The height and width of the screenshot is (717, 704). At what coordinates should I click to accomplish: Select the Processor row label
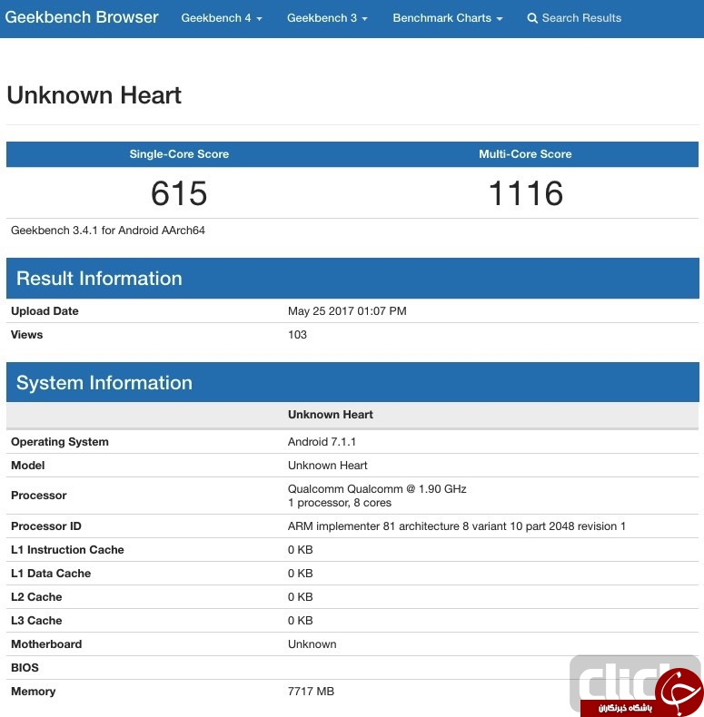pyautogui.click(x=38, y=496)
